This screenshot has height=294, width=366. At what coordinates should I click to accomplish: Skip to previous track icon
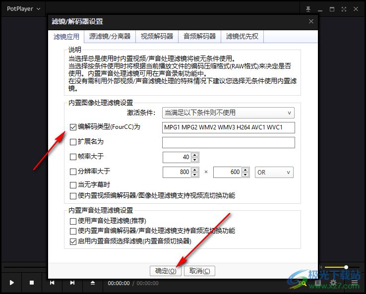52,283
